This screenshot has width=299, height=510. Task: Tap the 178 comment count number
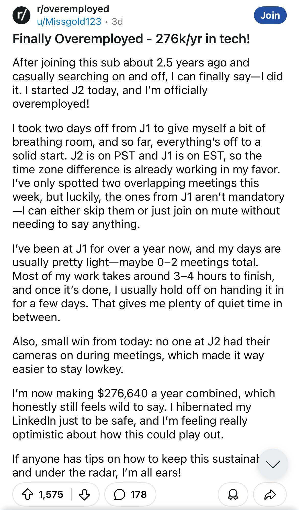(139, 494)
